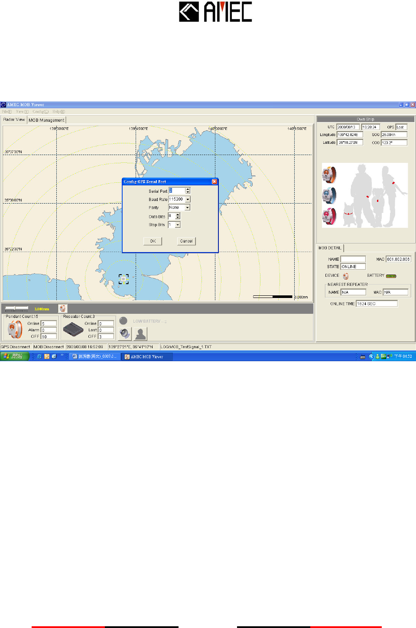The image size is (416, 628).
Task: Click the GPS status field showing Lost
Action: click(x=401, y=127)
